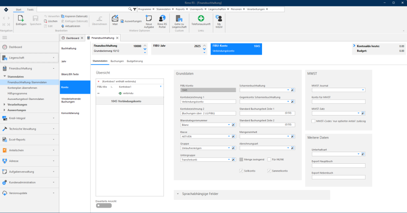
Task: Click Gehe zu Liegenschaft icon
Action: 179,18
